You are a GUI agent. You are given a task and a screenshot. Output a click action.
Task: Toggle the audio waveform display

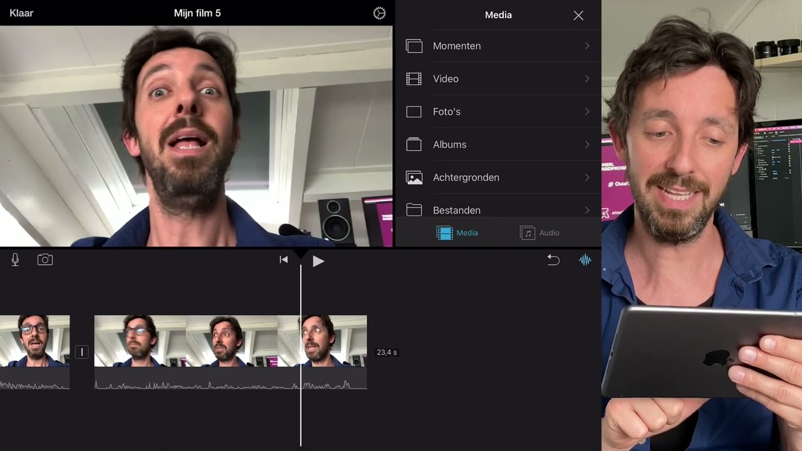click(x=585, y=259)
